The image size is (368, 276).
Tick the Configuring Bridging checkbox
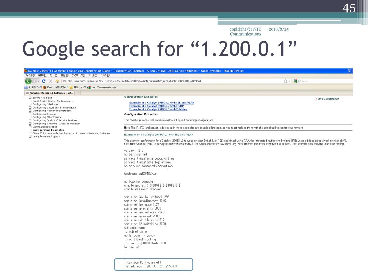(30, 114)
